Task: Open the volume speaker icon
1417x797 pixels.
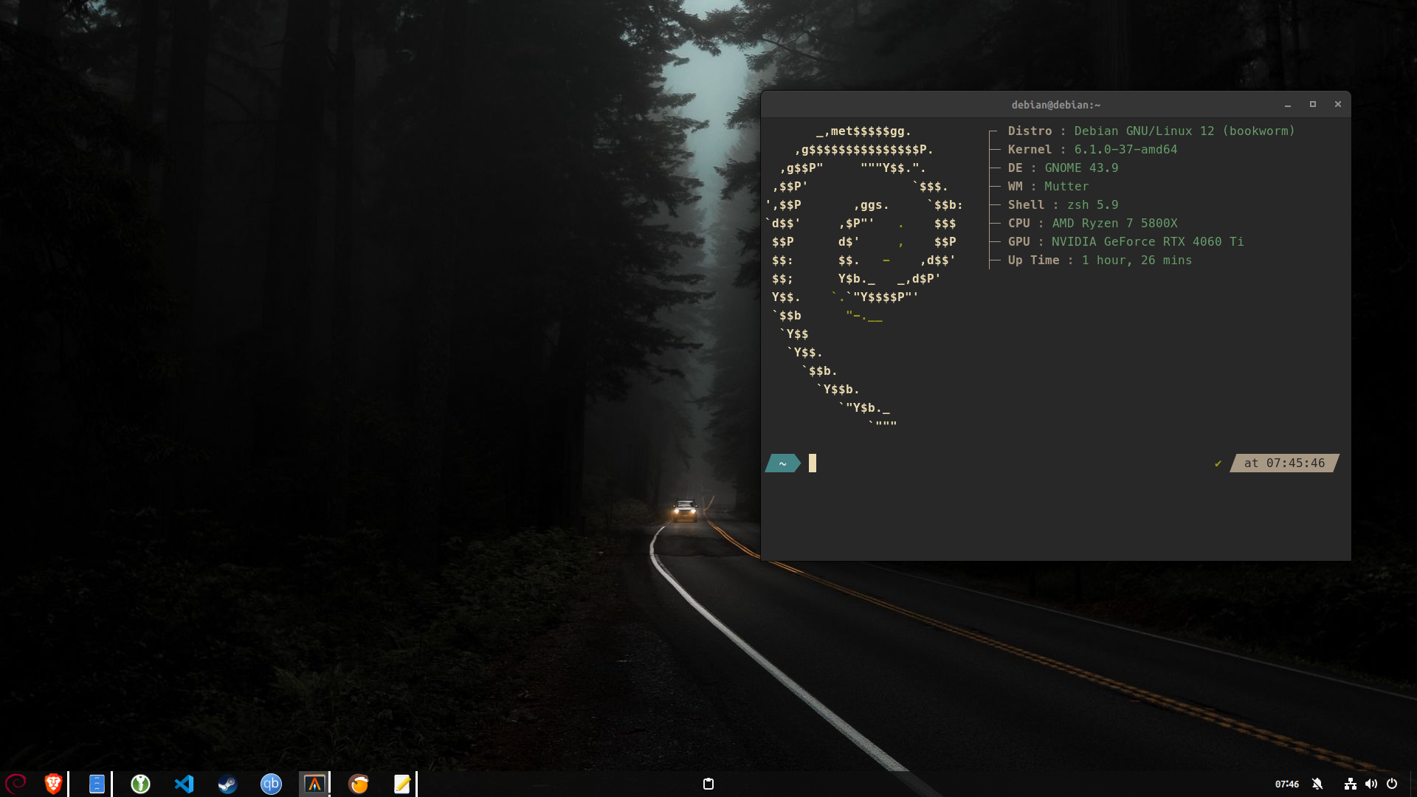Action: (1371, 784)
